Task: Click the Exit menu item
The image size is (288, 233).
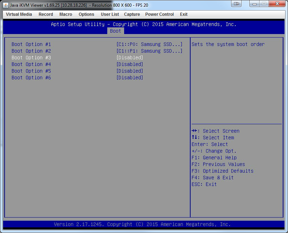Action: 184,14
